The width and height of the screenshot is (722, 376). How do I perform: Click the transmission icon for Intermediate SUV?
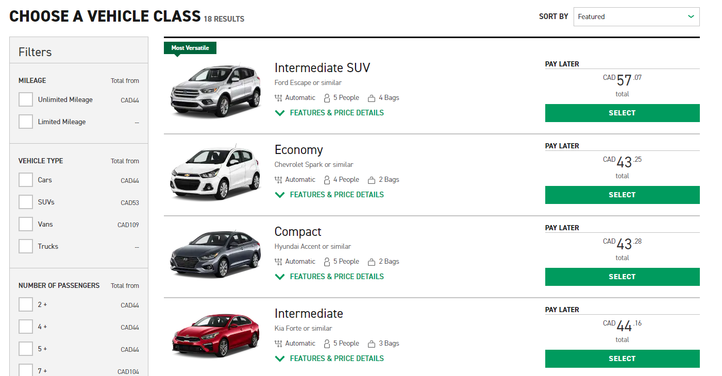279,98
